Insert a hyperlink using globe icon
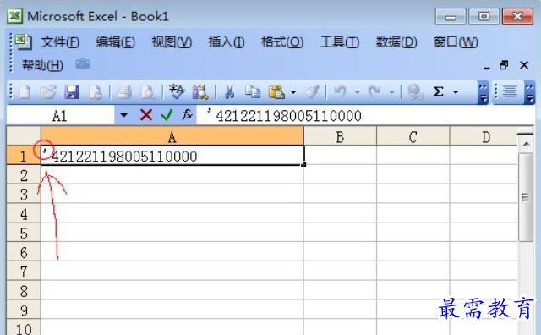 pos(415,92)
